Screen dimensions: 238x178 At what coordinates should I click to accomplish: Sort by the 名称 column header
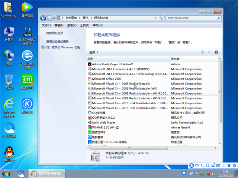click(x=128, y=59)
